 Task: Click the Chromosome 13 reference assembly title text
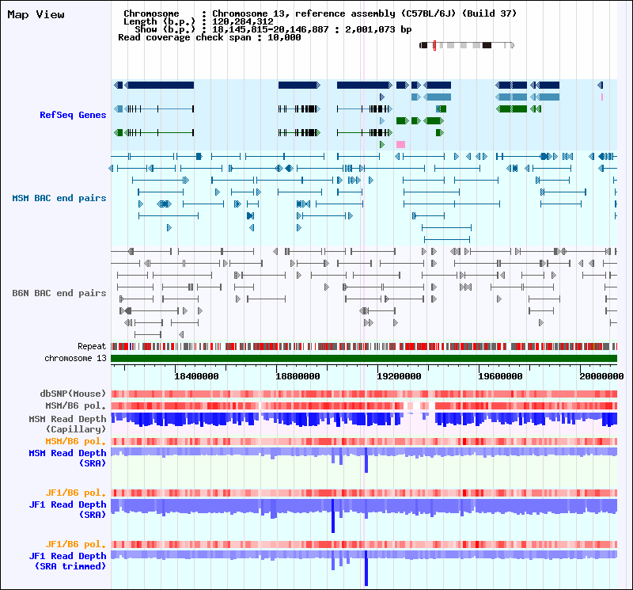[320, 13]
